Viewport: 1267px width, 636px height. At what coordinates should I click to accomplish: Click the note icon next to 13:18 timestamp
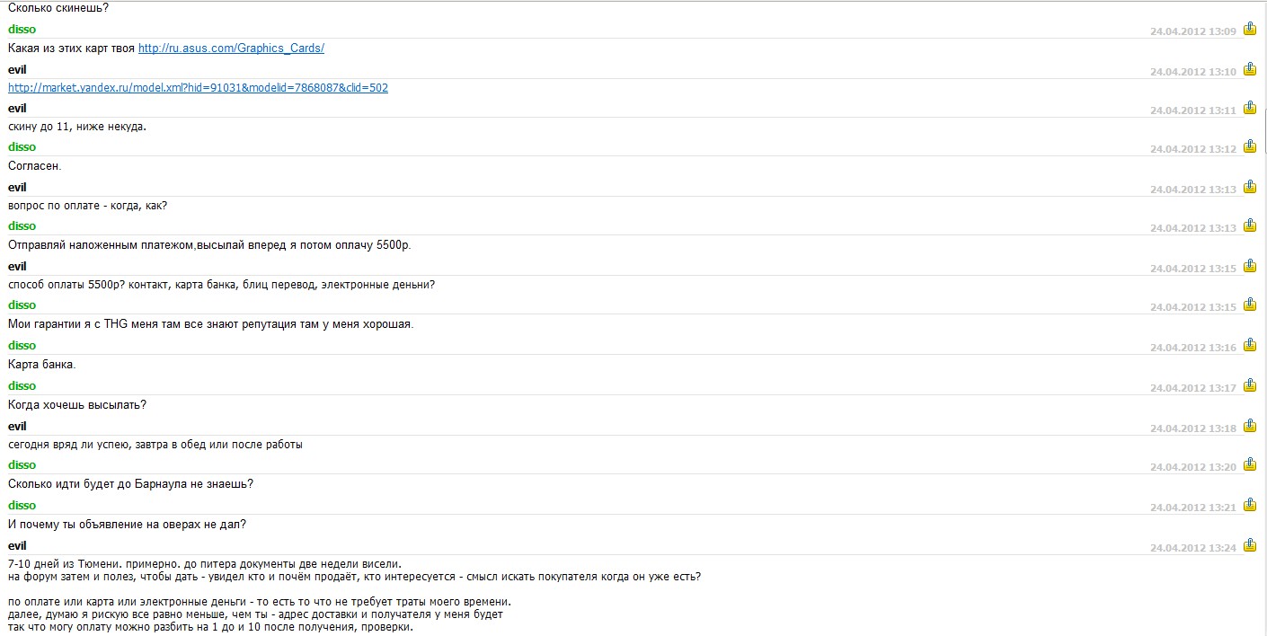point(1249,427)
